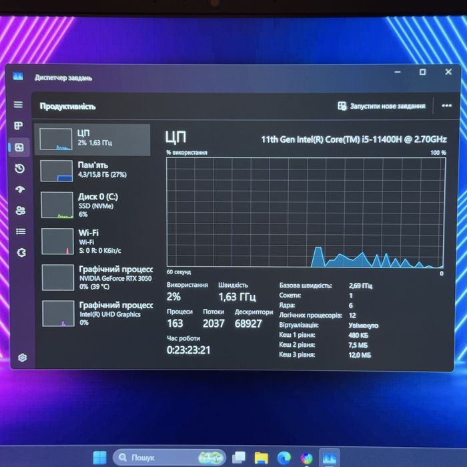Screen dimensions: 467x467
Task: Click the 60 секунд graph label
Action: tap(179, 272)
